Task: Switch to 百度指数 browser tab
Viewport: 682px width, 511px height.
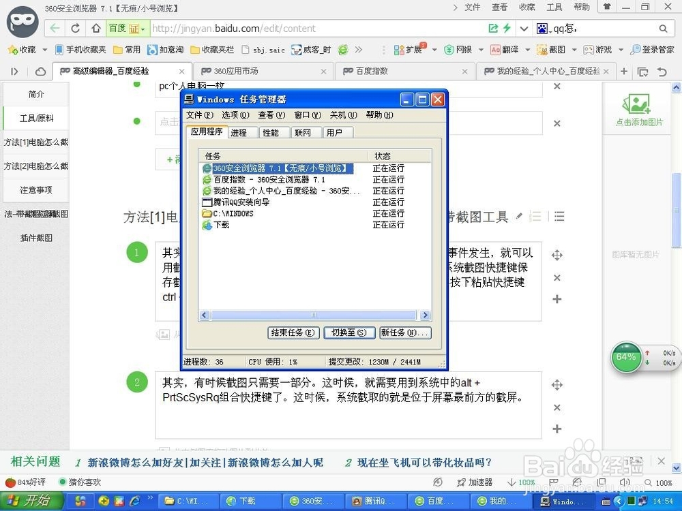Action: tap(404, 72)
